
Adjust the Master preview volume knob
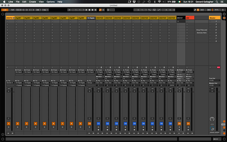(x=212, y=128)
